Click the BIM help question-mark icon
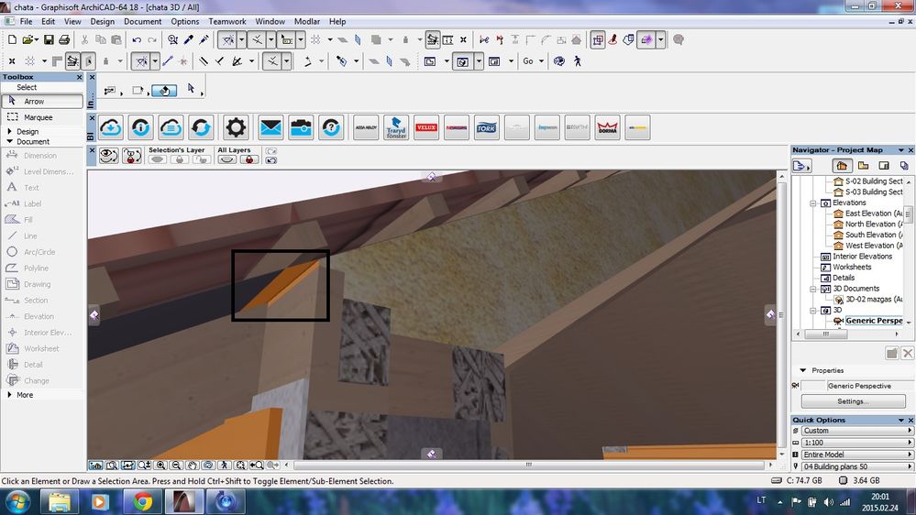The image size is (916, 515). pos(331,127)
